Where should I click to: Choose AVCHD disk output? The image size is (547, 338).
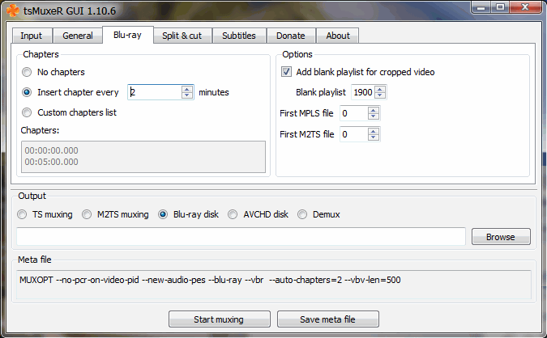point(233,214)
